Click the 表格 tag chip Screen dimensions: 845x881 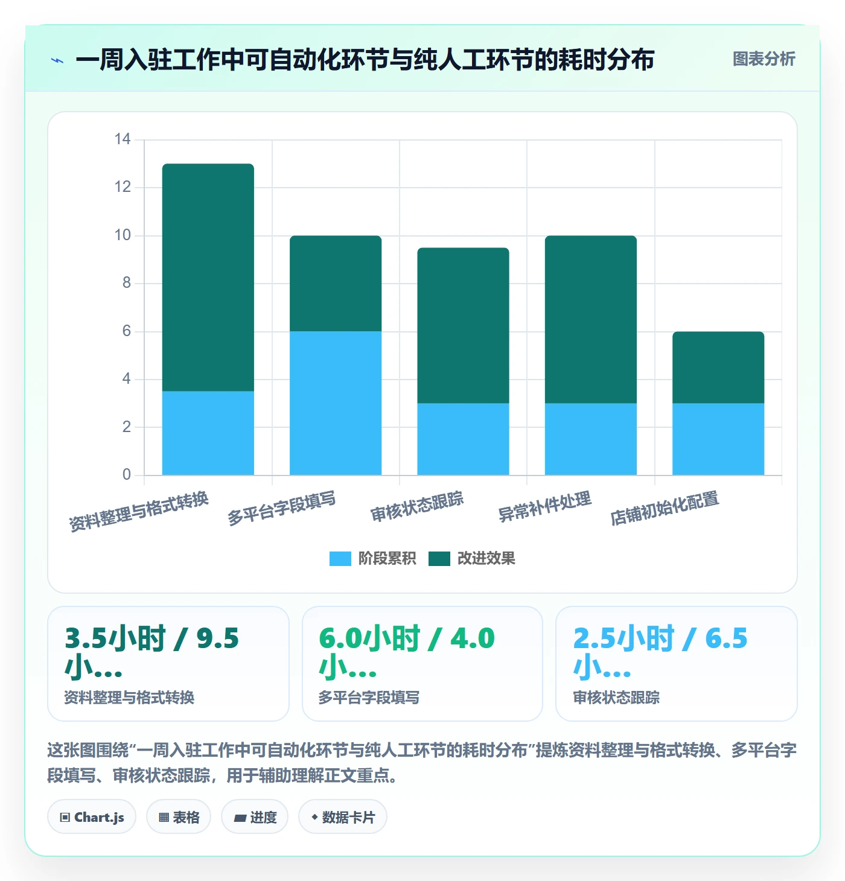pyautogui.click(x=179, y=817)
